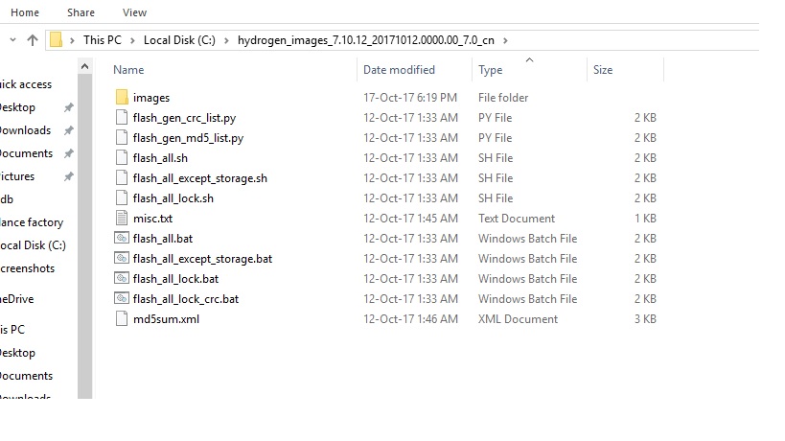
Task: Click pin icon next to Downloads
Action: pyautogui.click(x=69, y=130)
